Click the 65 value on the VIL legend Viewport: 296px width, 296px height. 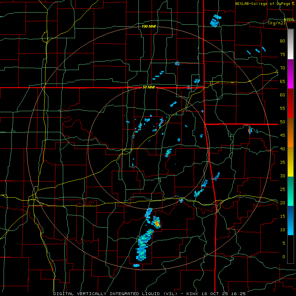(x=283, y=81)
